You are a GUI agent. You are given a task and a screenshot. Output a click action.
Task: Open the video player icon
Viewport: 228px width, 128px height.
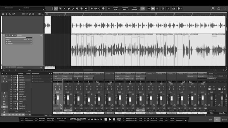tap(173, 9)
